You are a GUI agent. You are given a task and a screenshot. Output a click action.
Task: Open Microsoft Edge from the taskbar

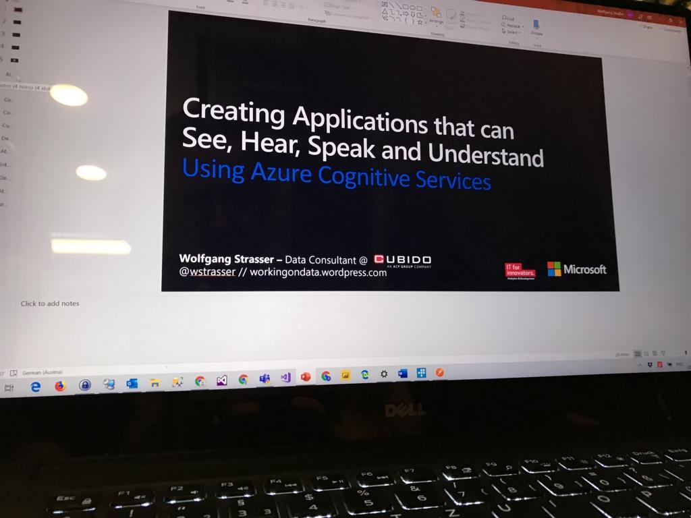pos(35,386)
